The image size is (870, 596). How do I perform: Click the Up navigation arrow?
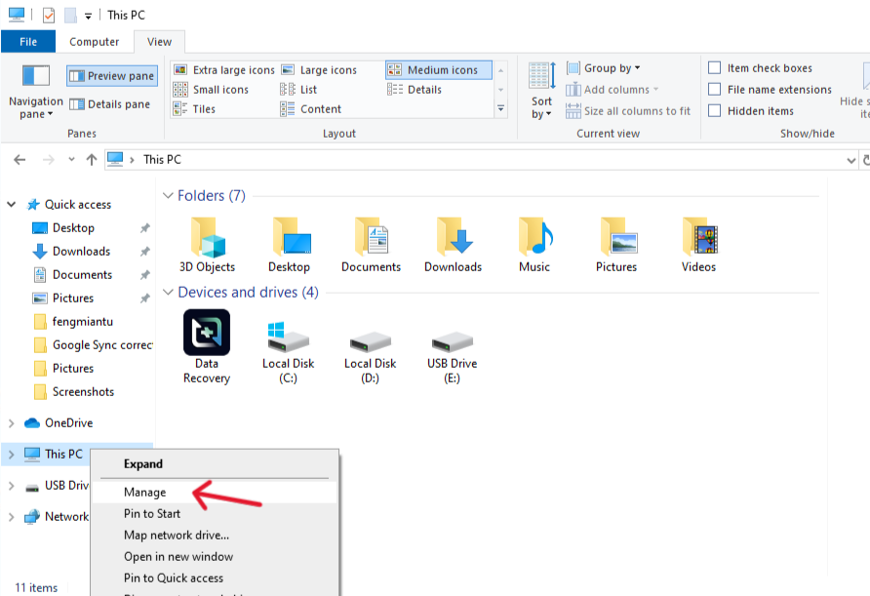click(x=92, y=159)
